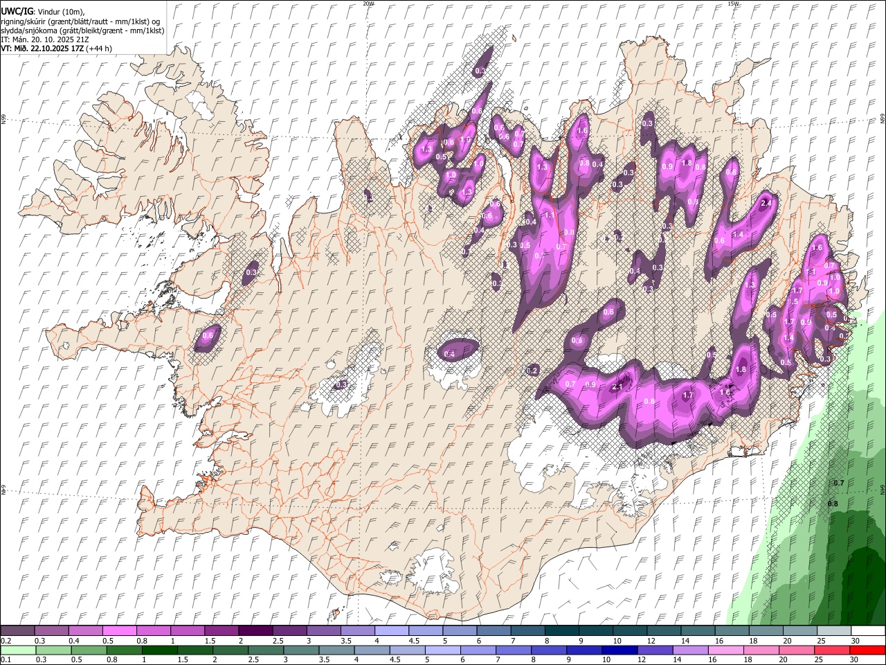This screenshot has height=665, width=886.
Task: Click the black '0.8' label in green rain area
Action: tap(833, 504)
